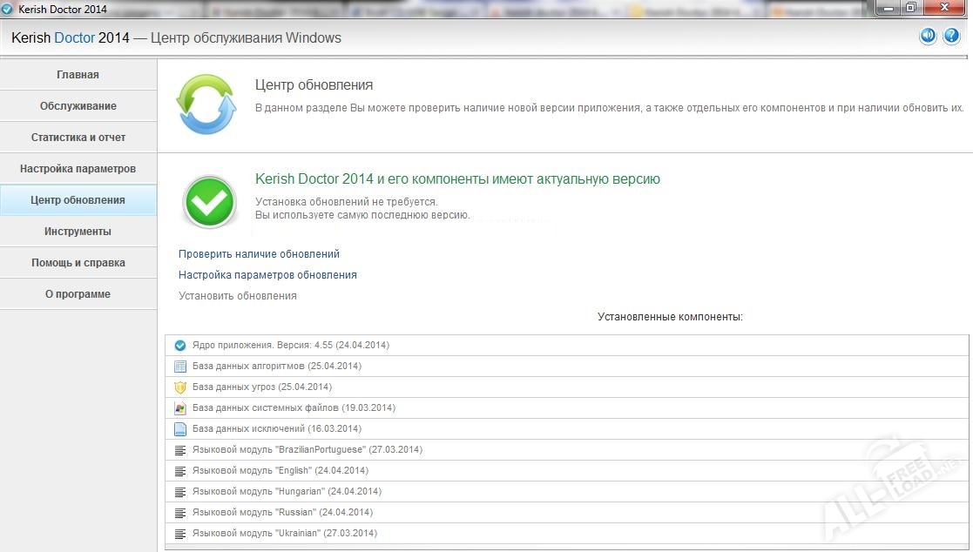Open the Главная sidebar section
Viewport: 973px width, 552px height.
click(78, 75)
